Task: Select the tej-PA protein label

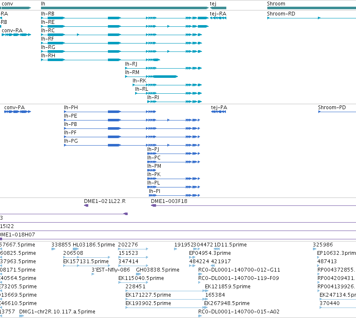Action: [219, 108]
